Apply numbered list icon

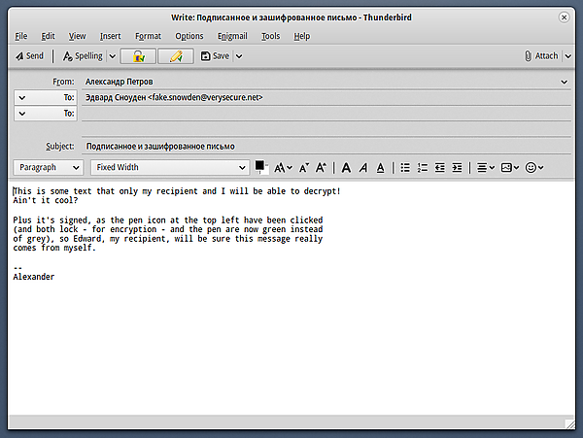[423, 168]
